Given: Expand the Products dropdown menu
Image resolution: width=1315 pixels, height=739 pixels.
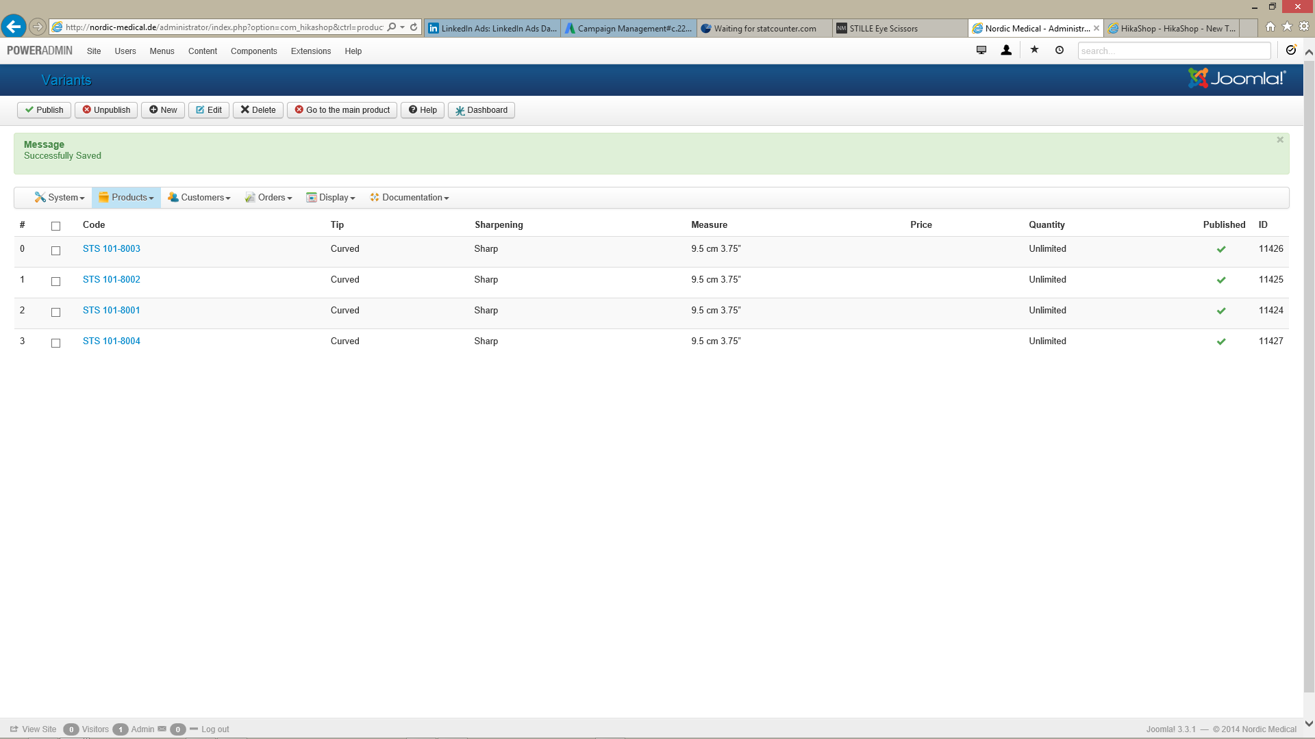Looking at the screenshot, I should pos(127,198).
